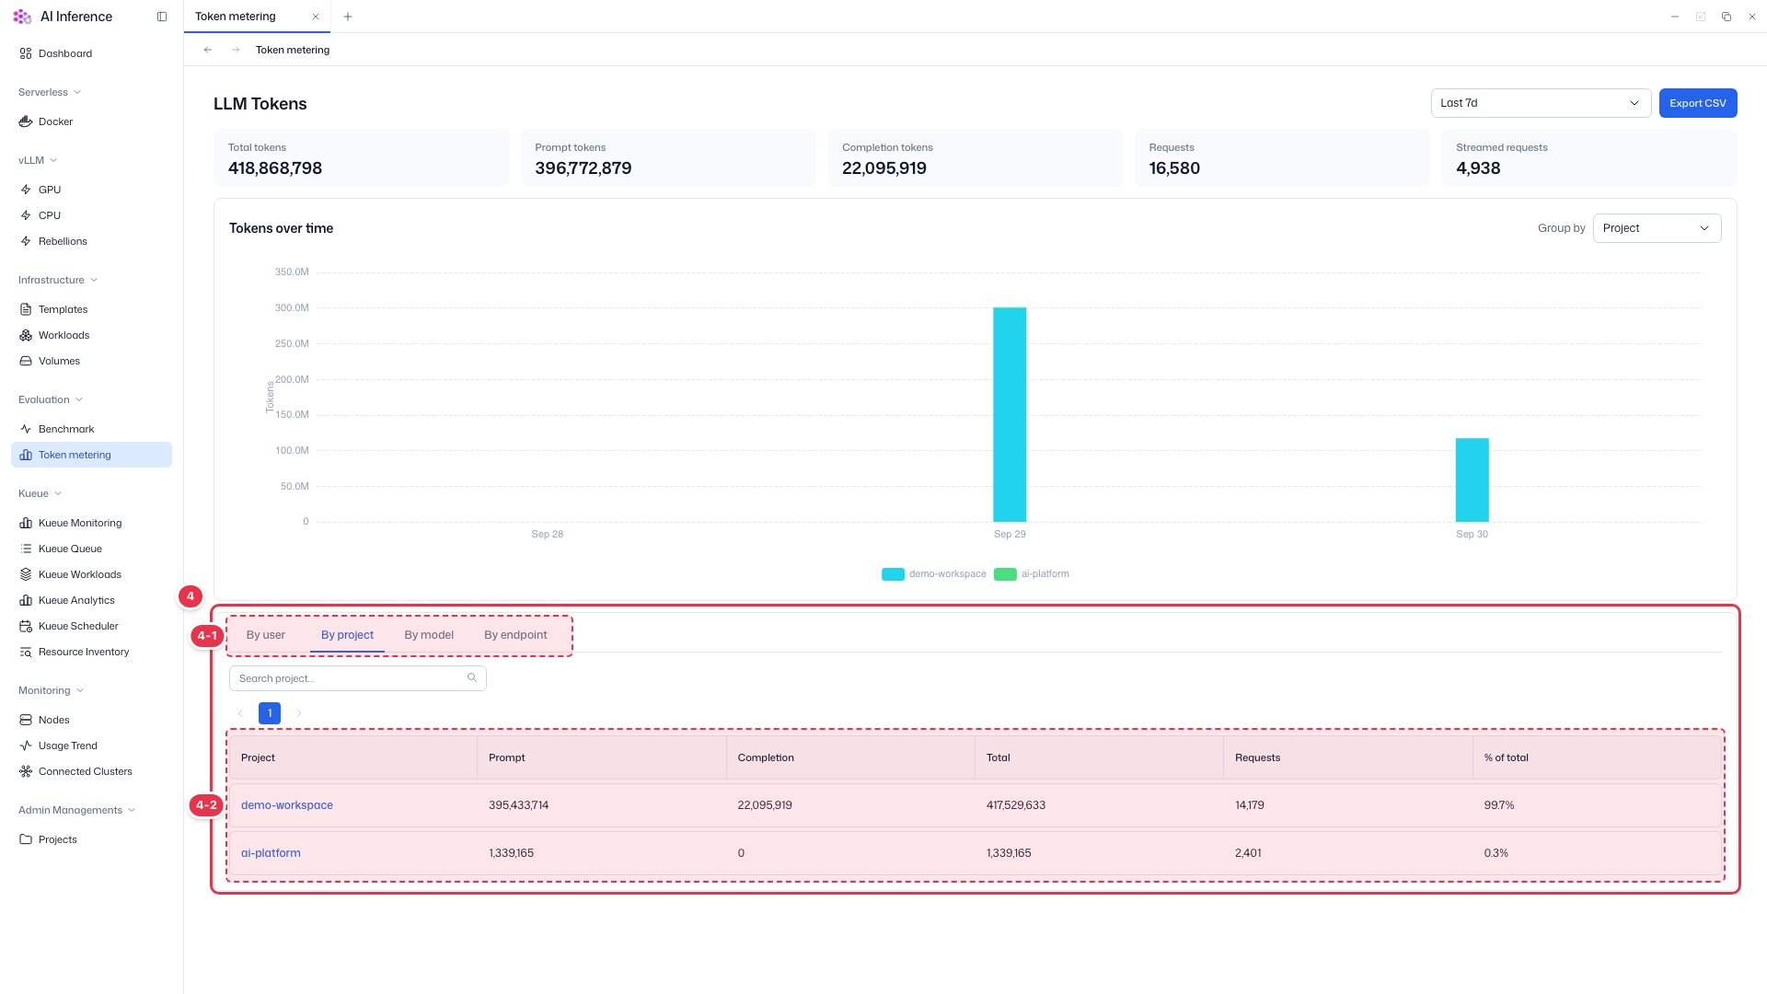Toggle demo-workspace cyan legend swatch

point(893,574)
